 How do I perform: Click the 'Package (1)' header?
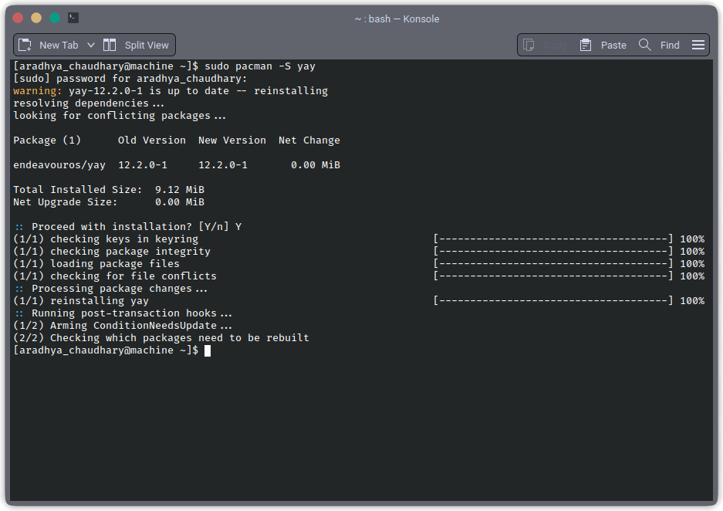47,140
